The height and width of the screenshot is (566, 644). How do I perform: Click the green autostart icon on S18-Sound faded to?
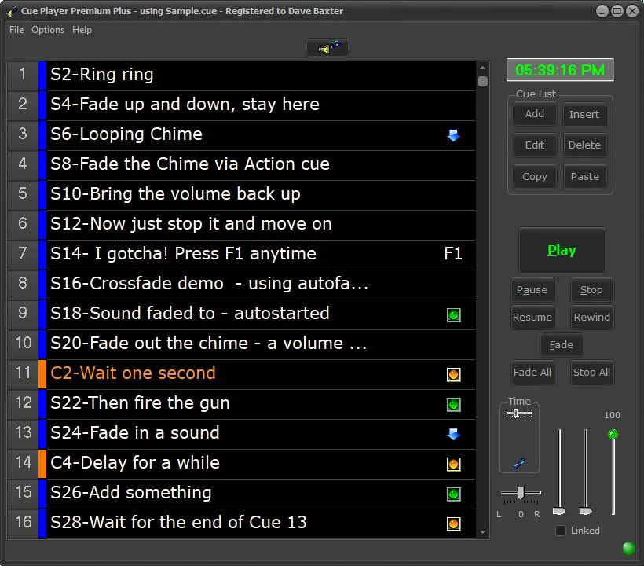point(454,314)
